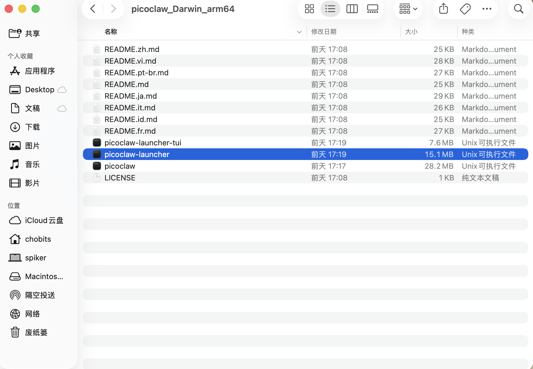The width and height of the screenshot is (533, 369).
Task: Sort files by 大小 column
Action: [x=411, y=32]
